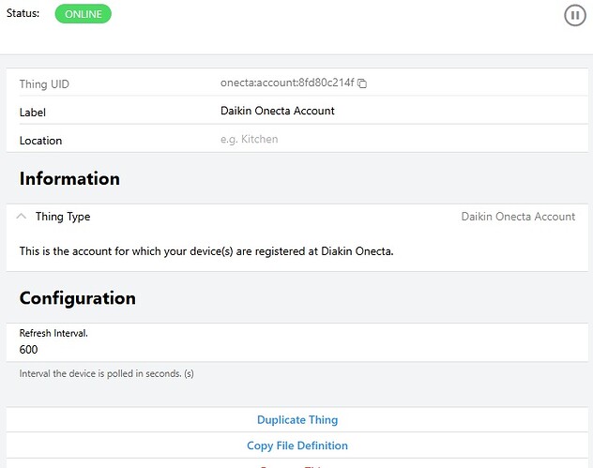Select the Thing UID text onecta:account:8fd80c214f
593x468 pixels.
[x=287, y=83]
